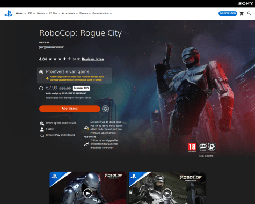Click the RoboCop: Rogue City title

(81, 33)
